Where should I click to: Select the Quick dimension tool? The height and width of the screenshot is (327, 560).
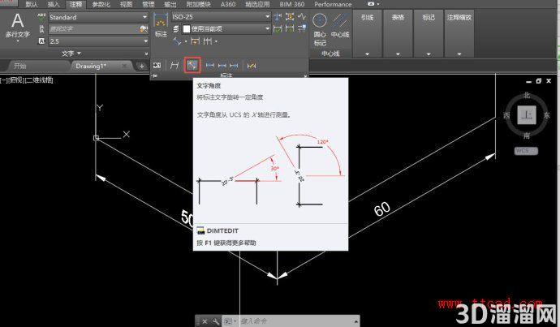point(195,41)
